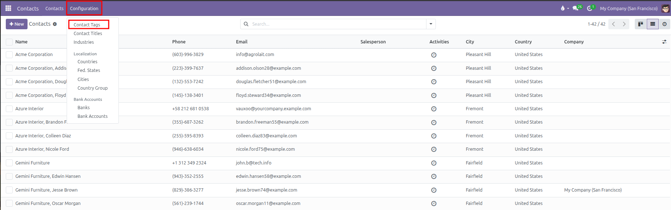Select Banks menu entry
The height and width of the screenshot is (210, 671).
[x=83, y=107]
